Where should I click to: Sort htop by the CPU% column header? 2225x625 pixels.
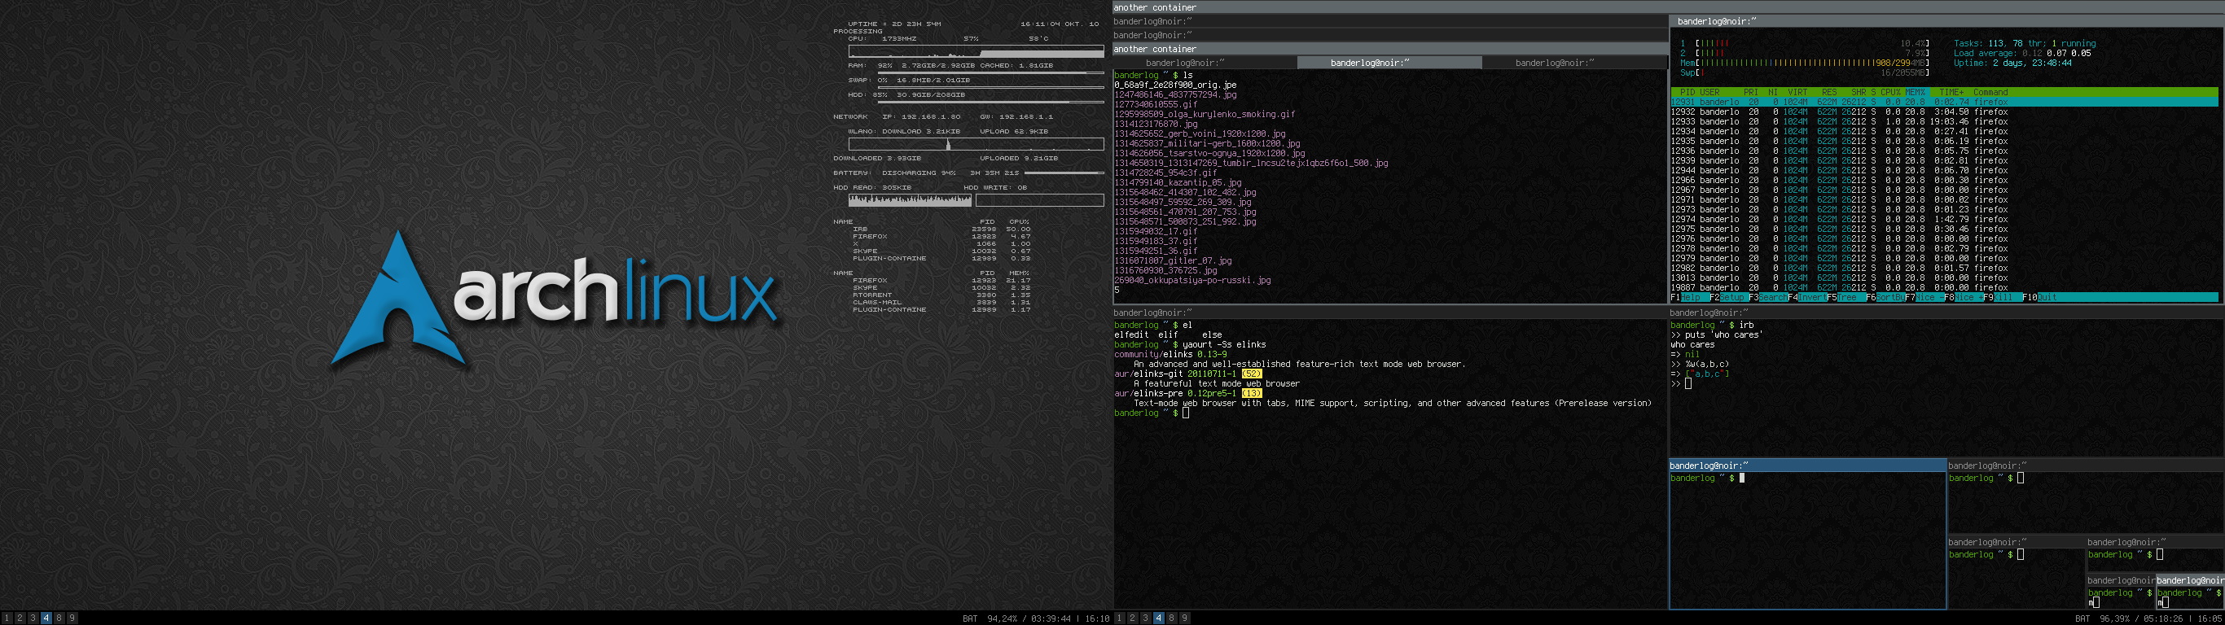coord(1891,93)
